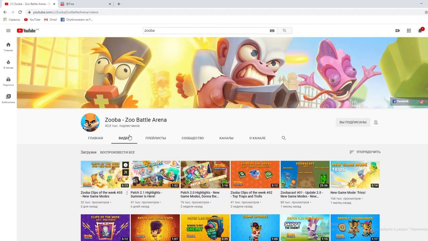428x241 pixels.
Task: Close the Zooba YouTube browser tab
Action: [x=54, y=4]
